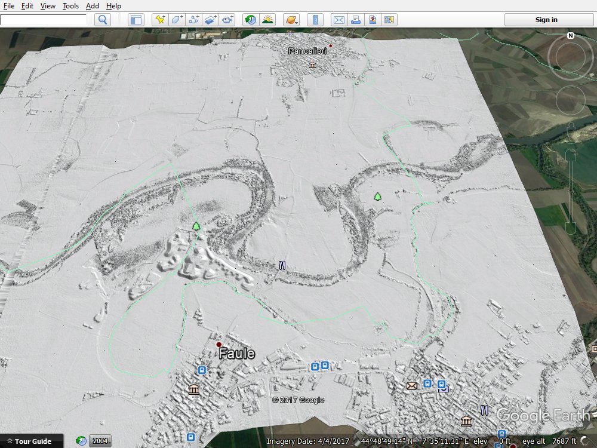
Task: Toggle sunlight across the landscape
Action: click(x=267, y=20)
